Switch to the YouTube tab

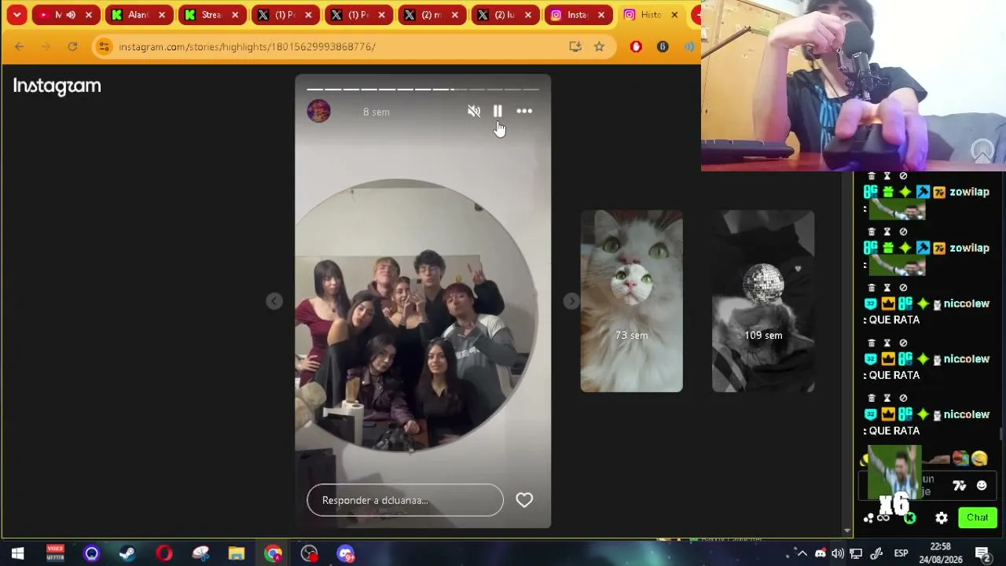point(64,14)
